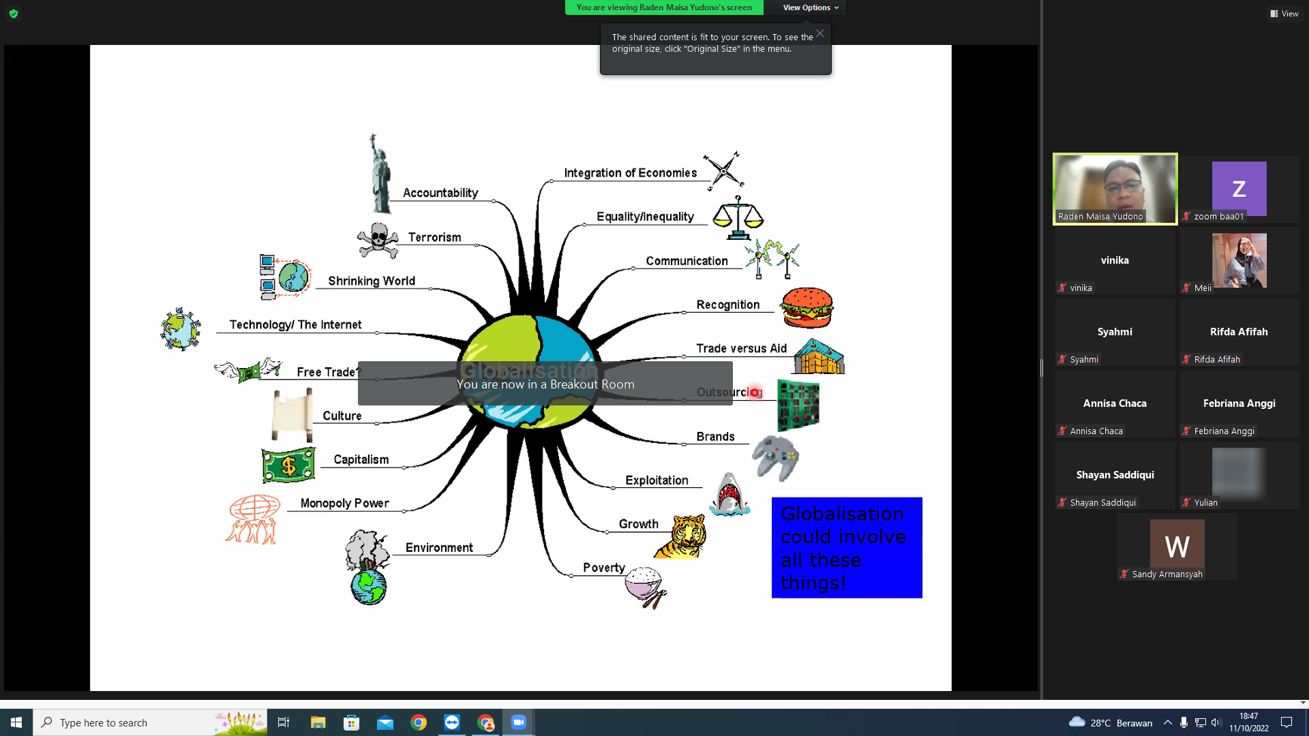Click the green screen-viewing banner

tap(664, 7)
